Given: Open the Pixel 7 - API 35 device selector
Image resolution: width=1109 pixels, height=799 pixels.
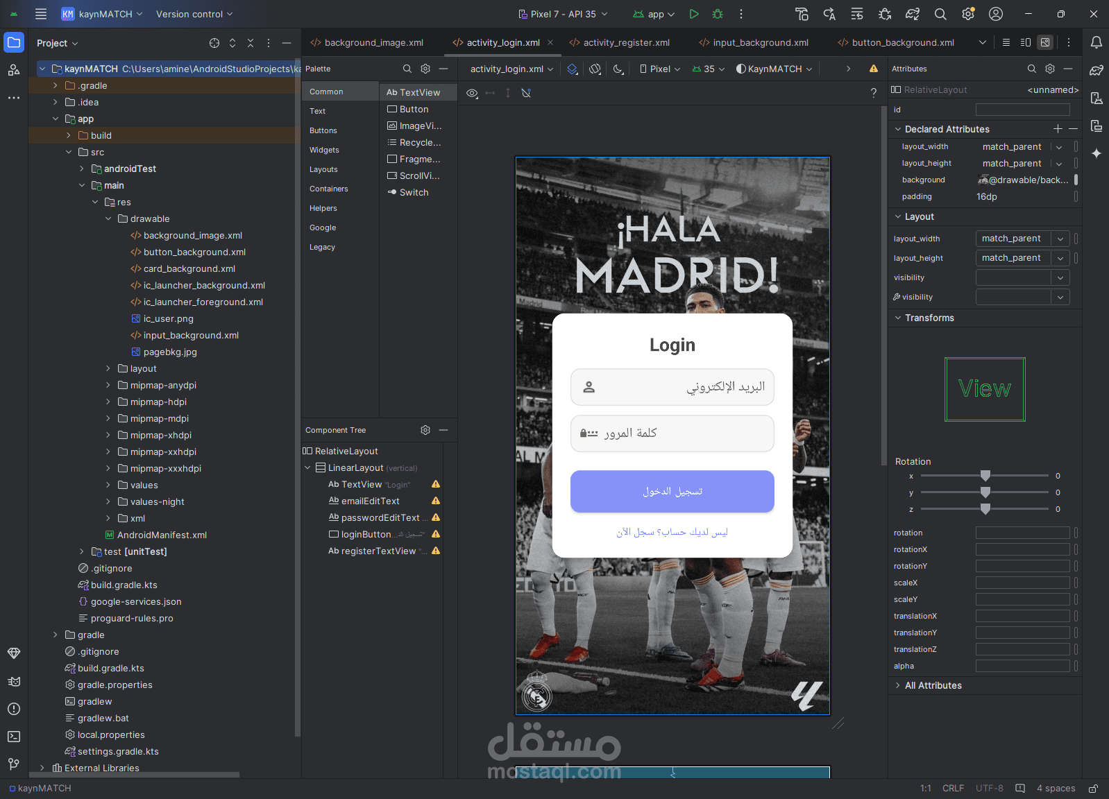Looking at the screenshot, I should tap(563, 14).
